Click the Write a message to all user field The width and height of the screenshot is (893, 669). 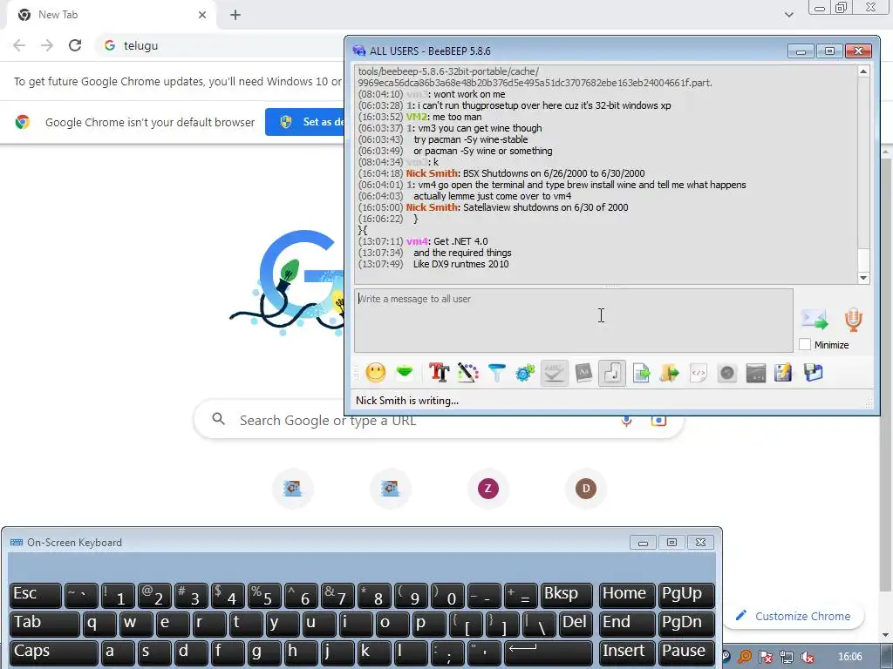coord(574,321)
